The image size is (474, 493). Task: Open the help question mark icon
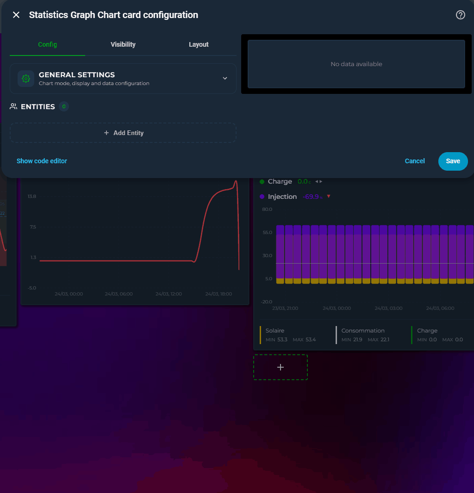click(460, 15)
